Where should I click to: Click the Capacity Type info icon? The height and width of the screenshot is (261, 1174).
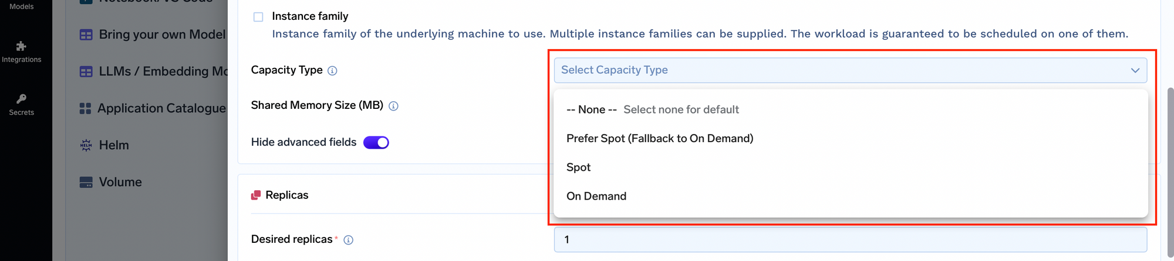point(332,71)
